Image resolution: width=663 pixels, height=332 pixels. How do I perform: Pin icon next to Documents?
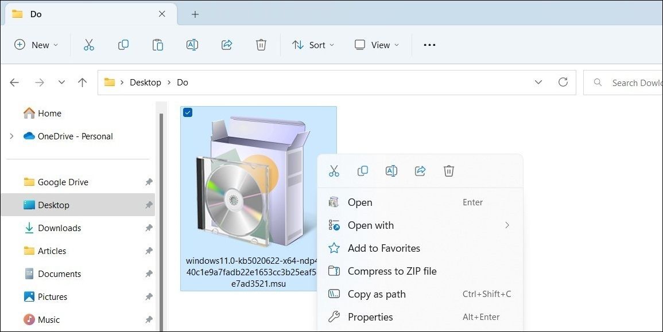coord(149,274)
